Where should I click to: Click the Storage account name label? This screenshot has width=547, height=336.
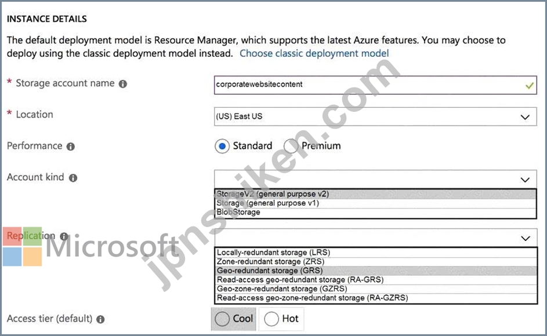(x=65, y=83)
